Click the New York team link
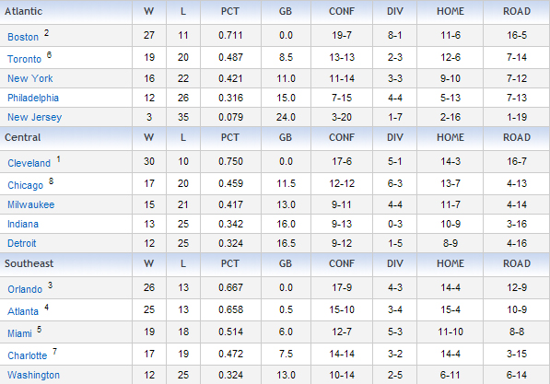The width and height of the screenshot is (550, 384). (x=30, y=78)
